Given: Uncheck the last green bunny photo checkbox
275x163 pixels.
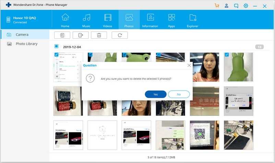Looking at the screenshot, I should [x=227, y=55].
